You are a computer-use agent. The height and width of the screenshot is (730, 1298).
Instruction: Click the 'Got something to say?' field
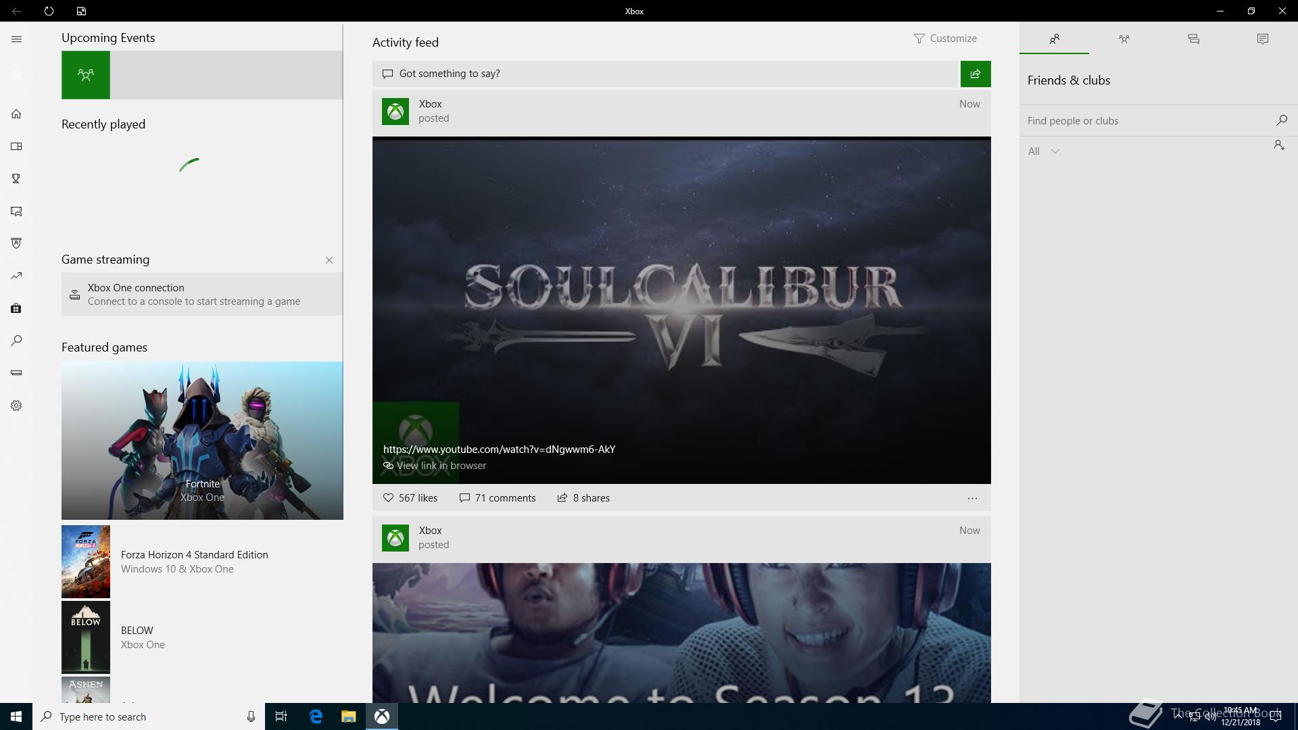tap(666, 74)
